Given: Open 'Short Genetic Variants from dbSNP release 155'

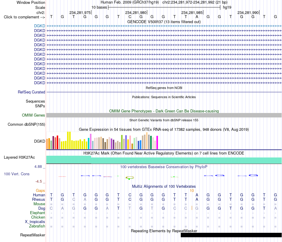Looking at the screenshot, I should pyautogui.click(x=164, y=120).
